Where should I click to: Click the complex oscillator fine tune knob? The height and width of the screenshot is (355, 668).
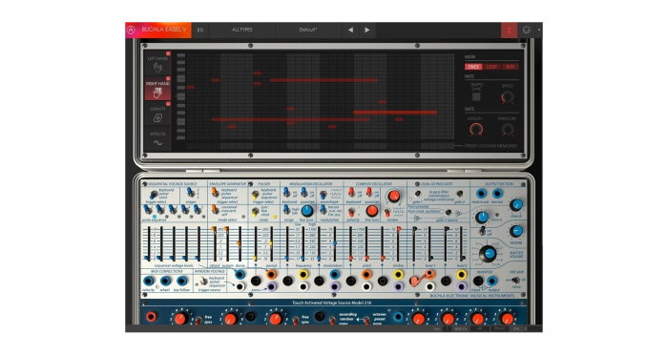[371, 211]
